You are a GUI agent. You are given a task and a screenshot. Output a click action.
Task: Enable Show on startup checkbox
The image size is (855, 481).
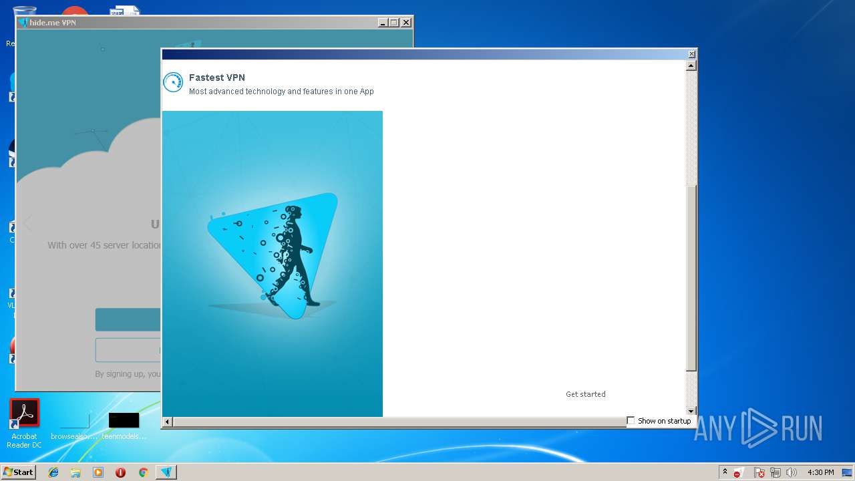point(631,420)
